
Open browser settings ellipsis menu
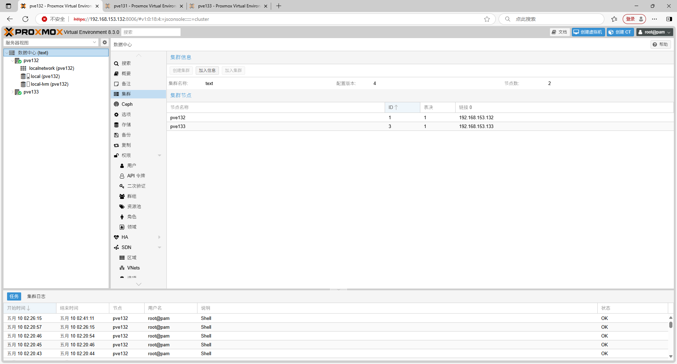coord(654,19)
